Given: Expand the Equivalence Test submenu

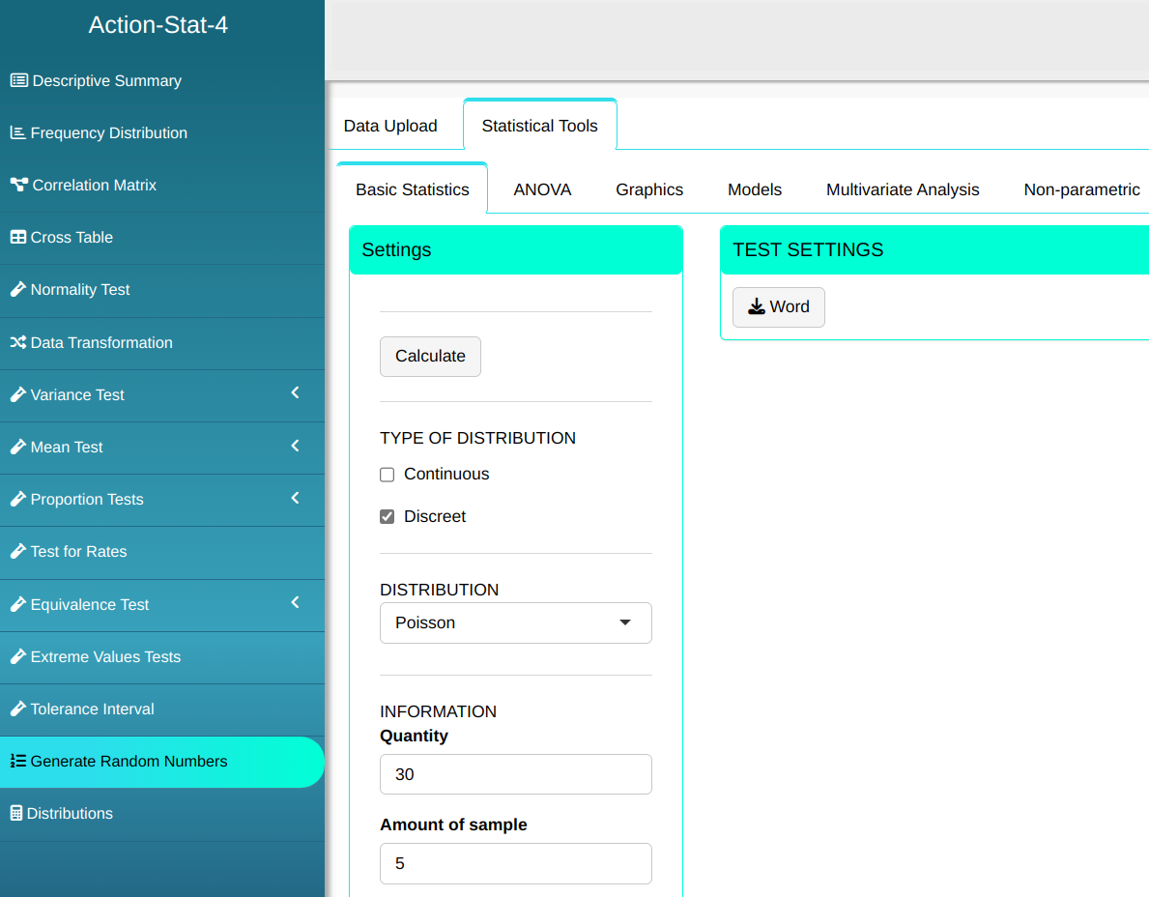Looking at the screenshot, I should [x=295, y=602].
